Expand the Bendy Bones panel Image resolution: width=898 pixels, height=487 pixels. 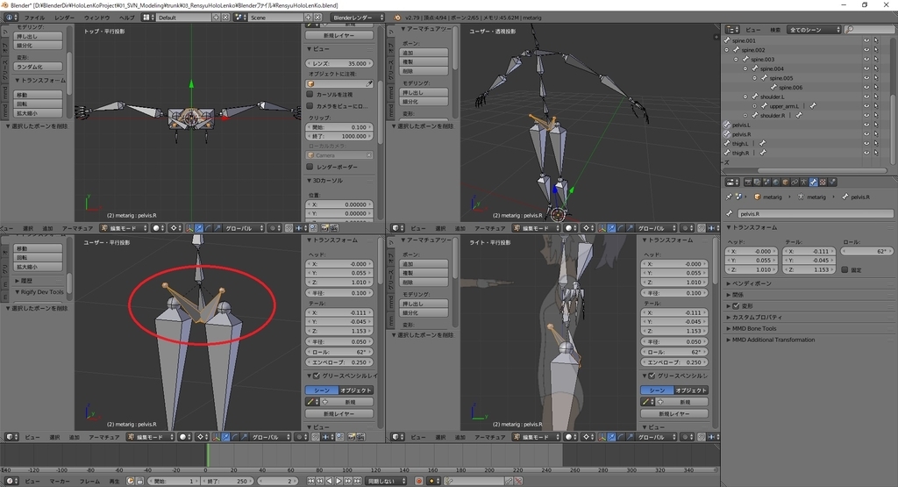coord(751,283)
